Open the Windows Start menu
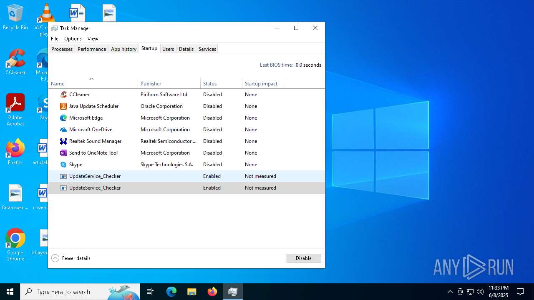Screen dimensions: 534x300 tap(10, 292)
